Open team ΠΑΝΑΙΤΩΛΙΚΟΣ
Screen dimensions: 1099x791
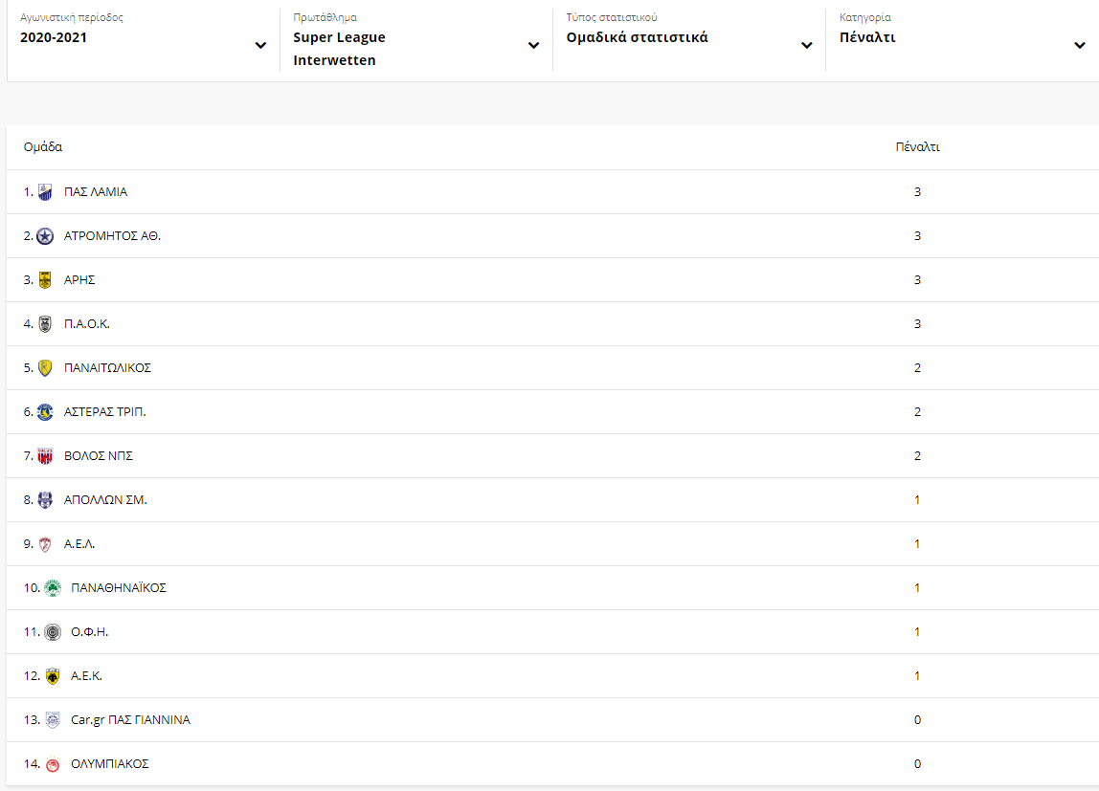[x=107, y=368]
